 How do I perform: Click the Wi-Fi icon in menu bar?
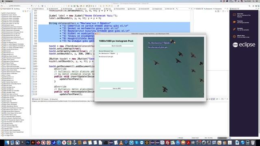236,1
